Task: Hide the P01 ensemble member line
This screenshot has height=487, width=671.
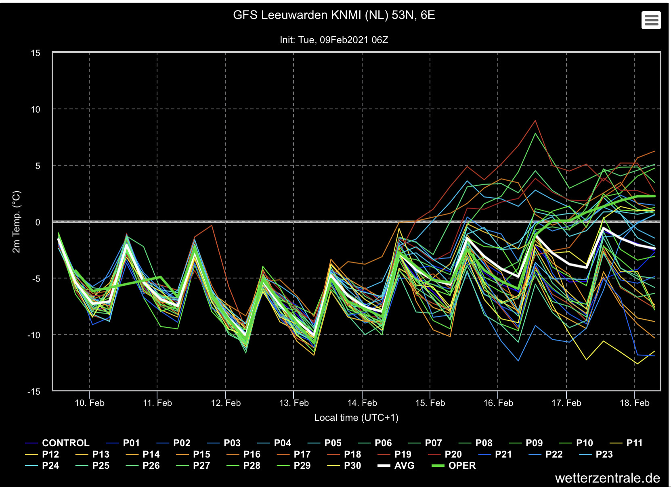Action: coord(122,443)
